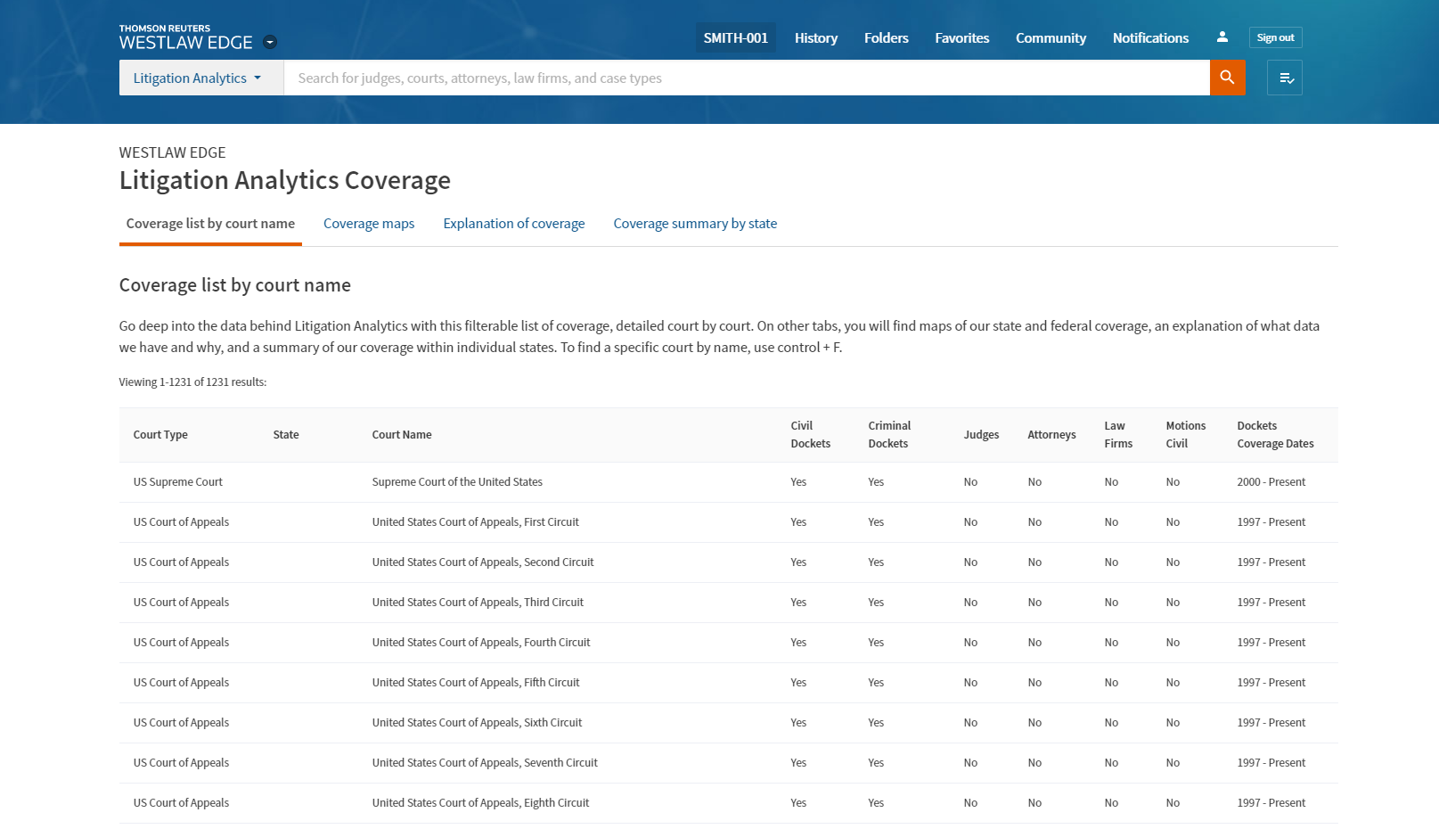This screenshot has width=1439, height=829.
Task: Focus the judges and courts search field
Action: point(746,78)
